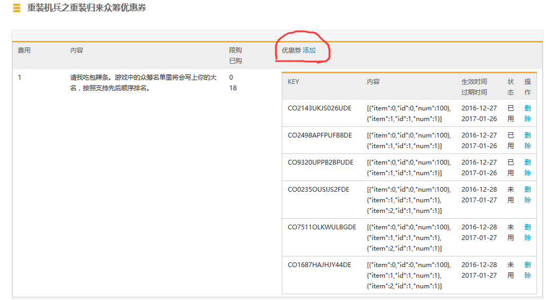Delete coupon CO2498APFPUFB8DE
The width and height of the screenshot is (546, 300).
coord(527,140)
